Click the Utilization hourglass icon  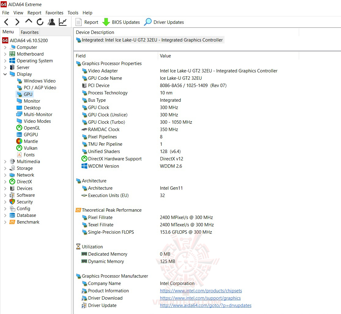78,247
